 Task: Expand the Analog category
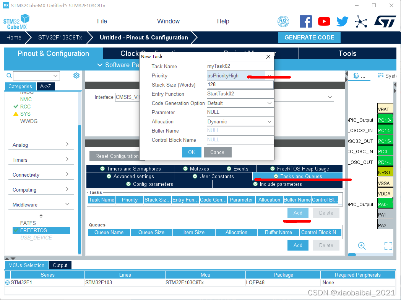coord(41,145)
